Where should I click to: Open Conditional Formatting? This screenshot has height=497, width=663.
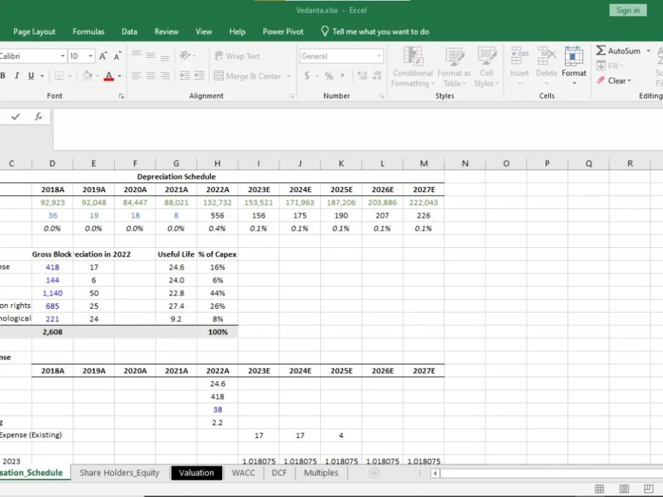click(412, 66)
